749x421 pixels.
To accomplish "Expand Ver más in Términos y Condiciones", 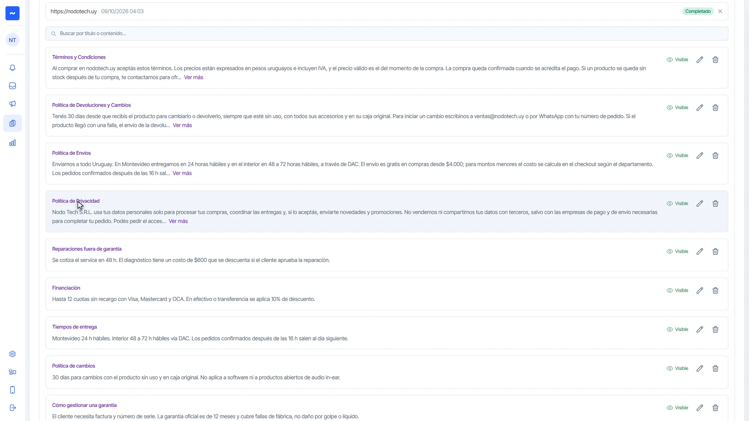I will (193, 77).
